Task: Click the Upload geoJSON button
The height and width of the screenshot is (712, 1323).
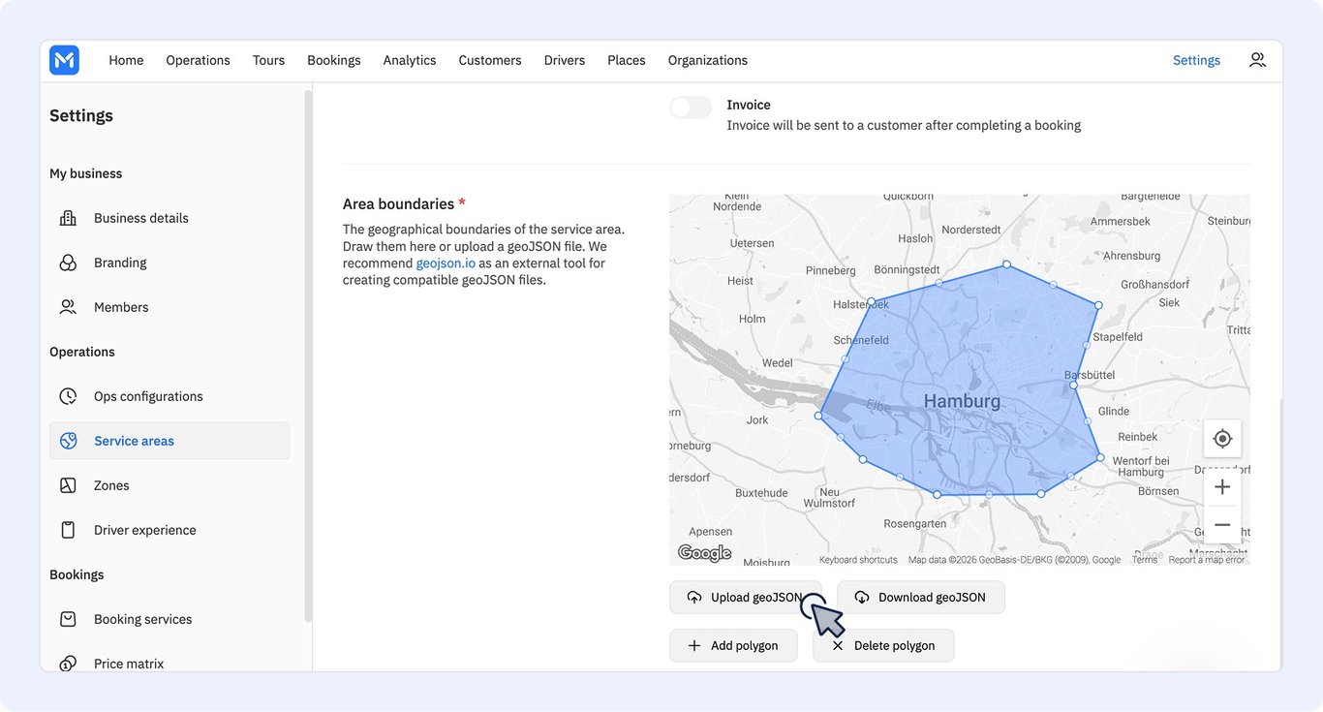Action: point(745,598)
